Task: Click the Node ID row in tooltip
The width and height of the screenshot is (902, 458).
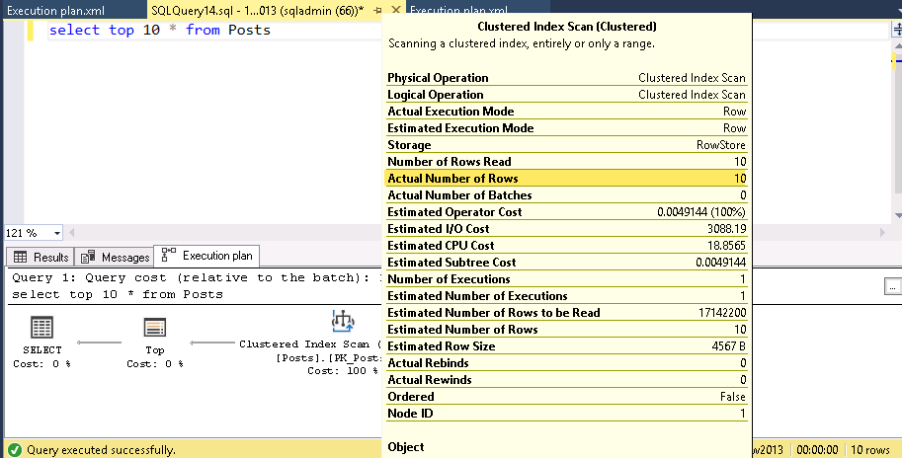Action: coord(566,414)
